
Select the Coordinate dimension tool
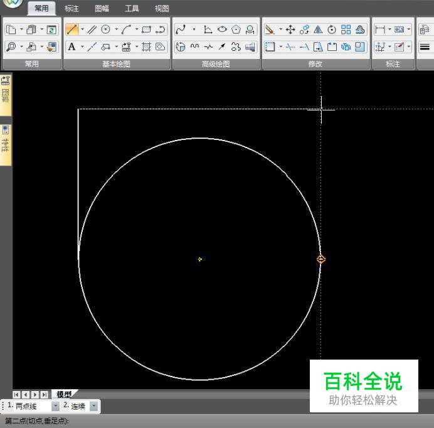(380, 47)
